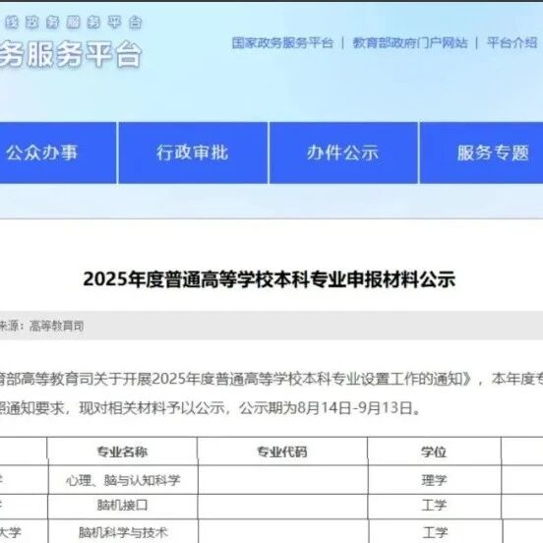The image size is (543, 543).
Task: Click the source text 来源：高等教育司
Action: (x=41, y=326)
